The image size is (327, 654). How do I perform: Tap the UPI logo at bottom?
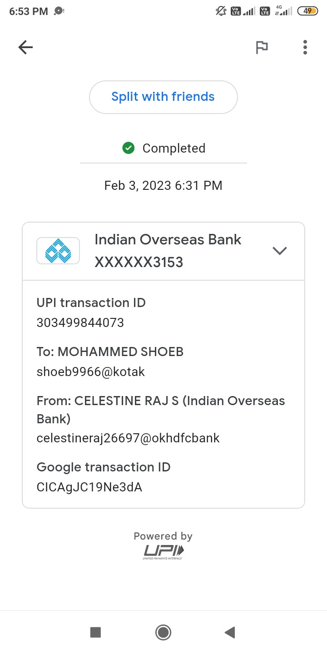(163, 552)
